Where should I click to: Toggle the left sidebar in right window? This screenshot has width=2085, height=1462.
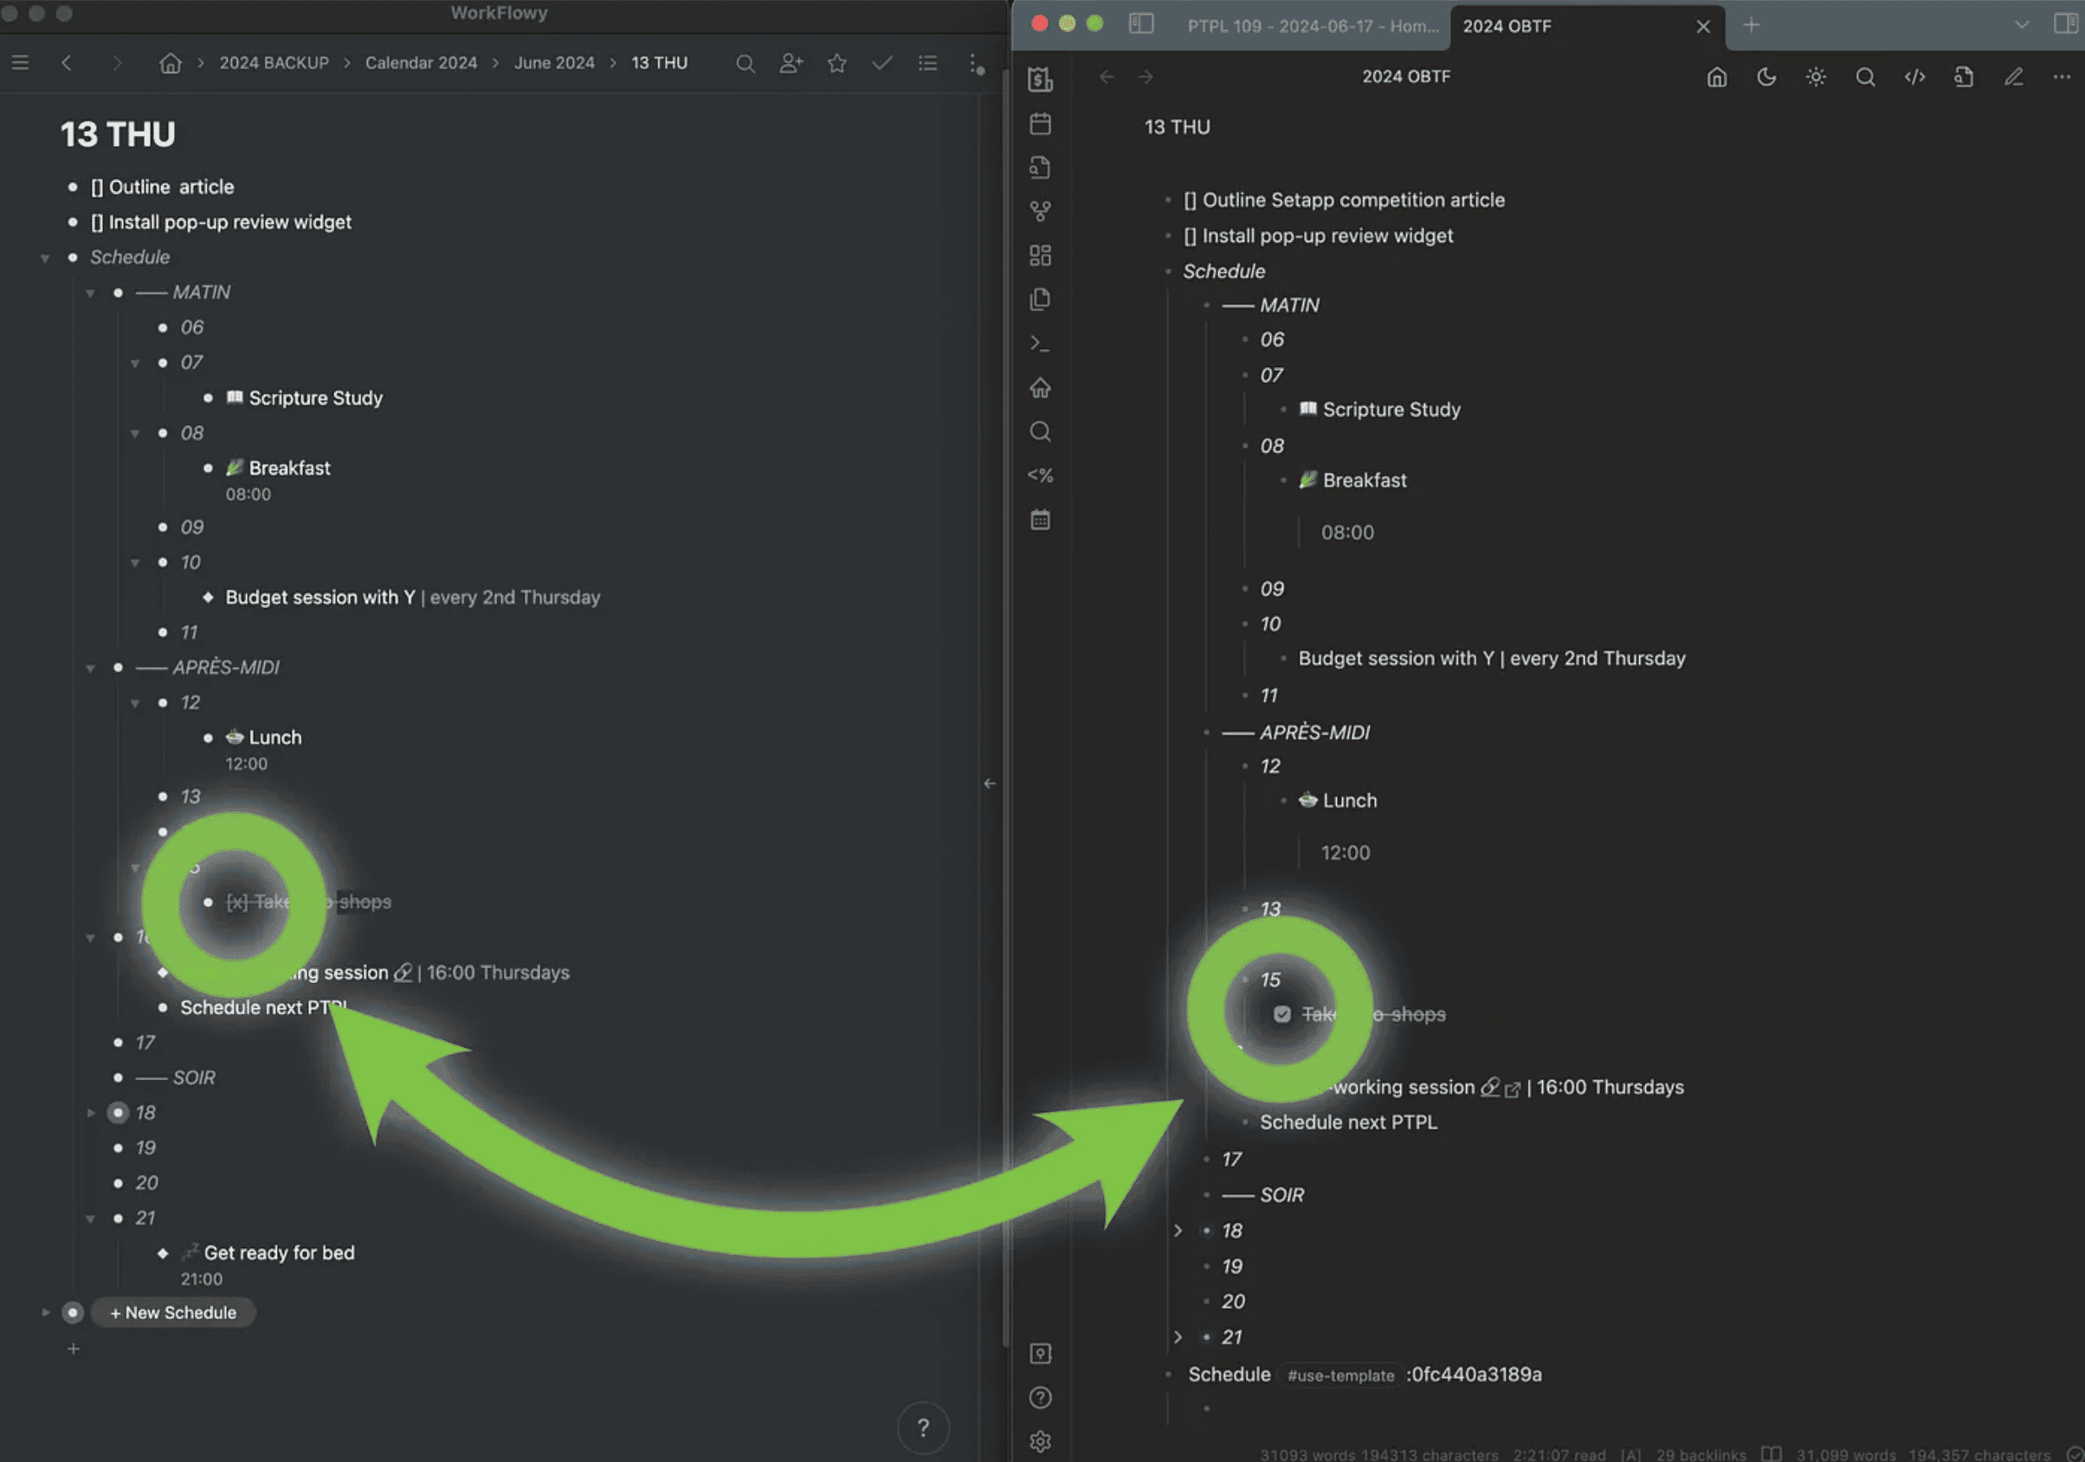(1140, 24)
